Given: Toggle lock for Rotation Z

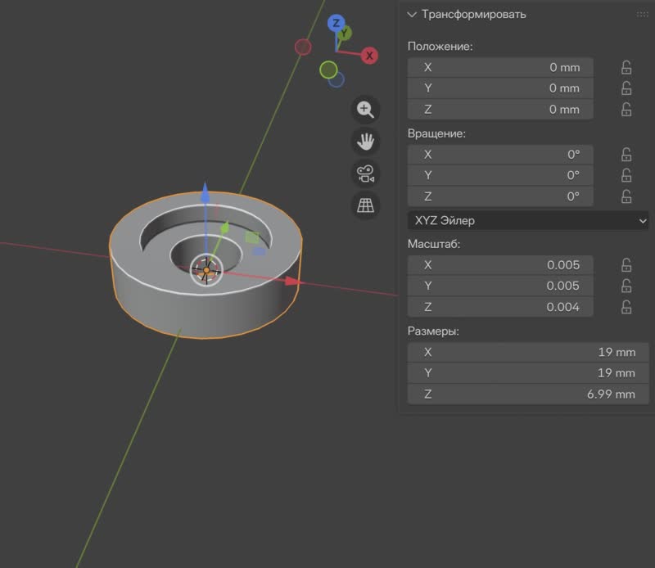Looking at the screenshot, I should [x=626, y=196].
